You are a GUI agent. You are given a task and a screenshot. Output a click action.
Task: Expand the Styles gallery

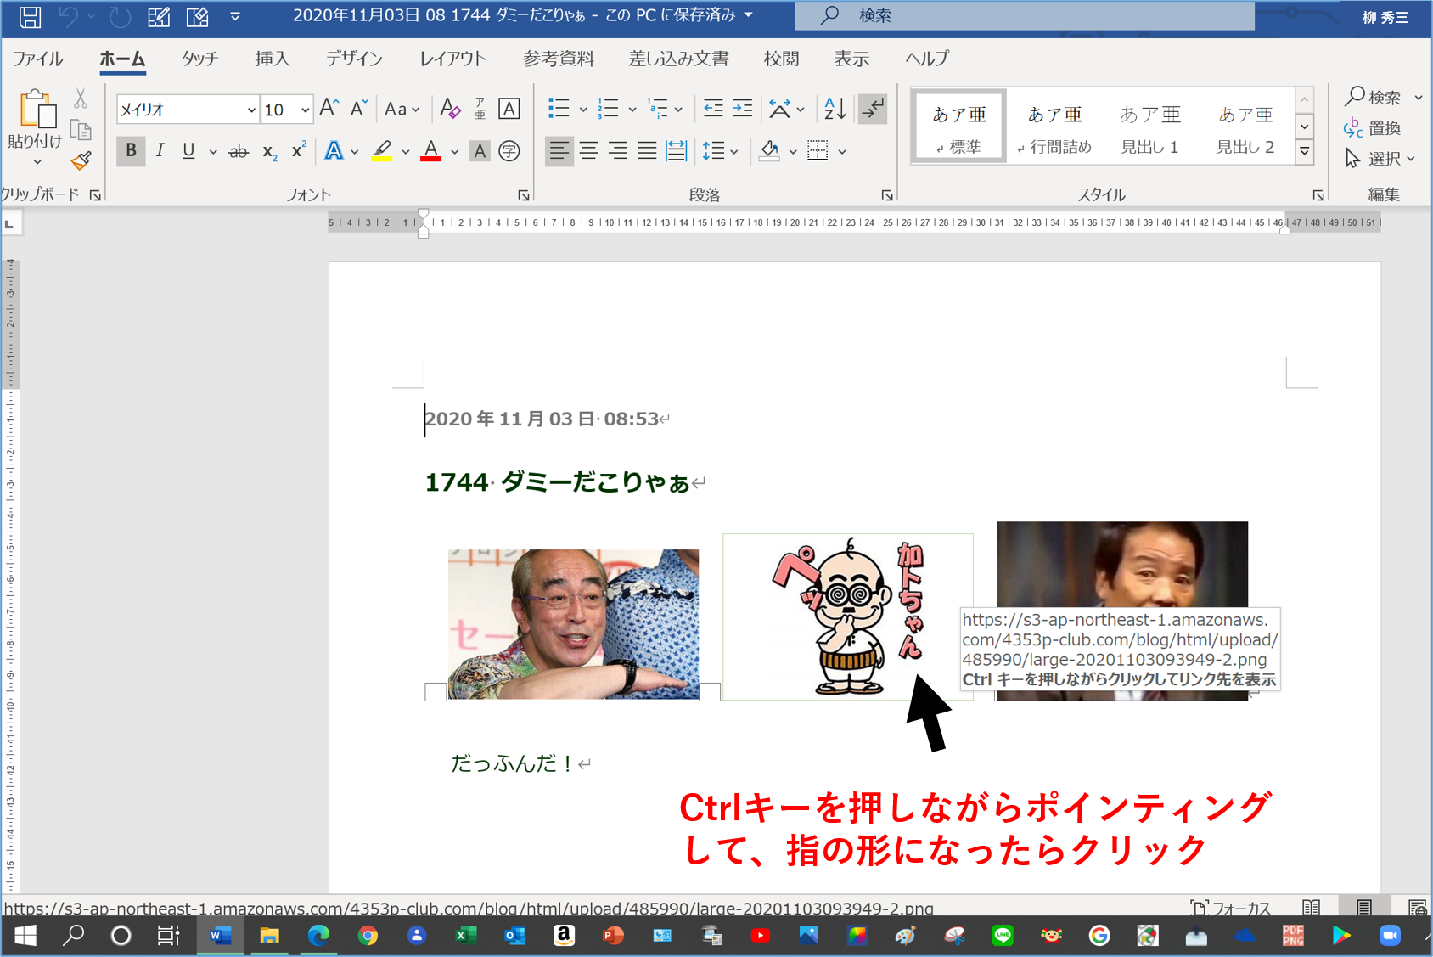tap(1305, 153)
